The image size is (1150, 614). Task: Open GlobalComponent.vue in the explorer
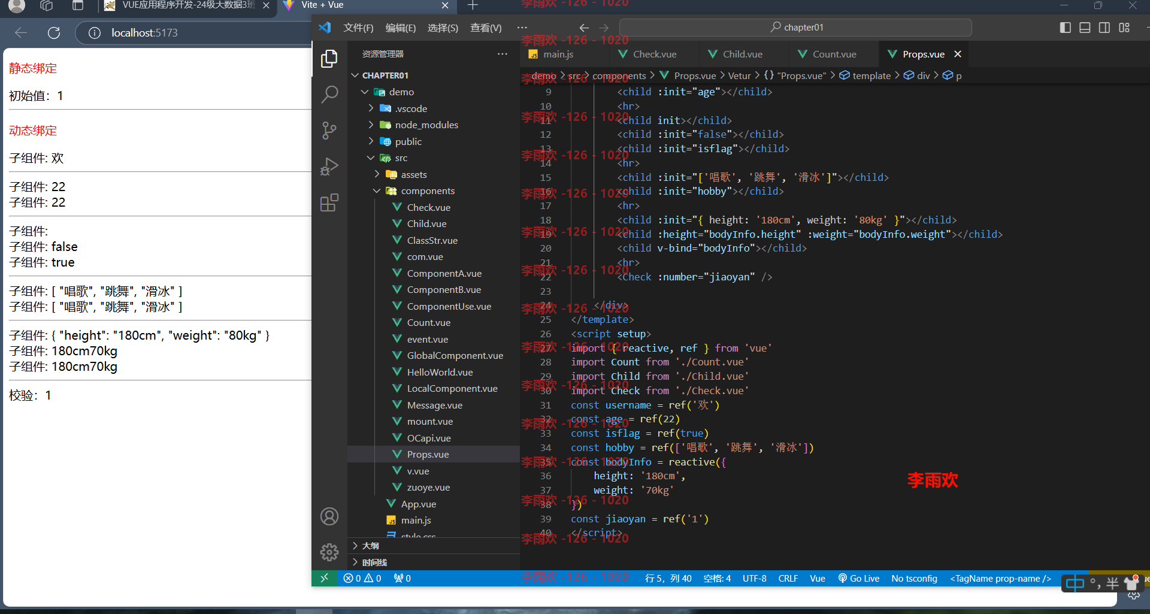click(433, 355)
